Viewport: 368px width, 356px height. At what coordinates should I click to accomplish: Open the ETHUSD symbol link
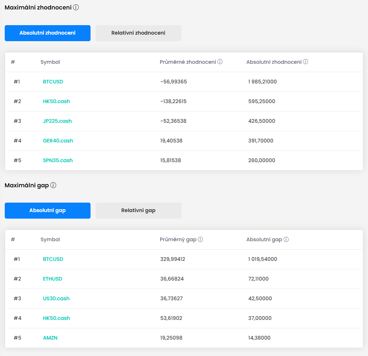pyautogui.click(x=53, y=279)
